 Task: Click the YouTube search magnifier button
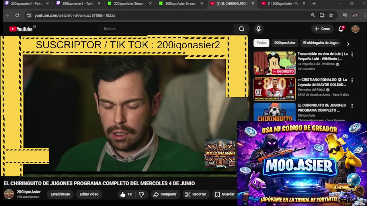pyautogui.click(x=241, y=29)
